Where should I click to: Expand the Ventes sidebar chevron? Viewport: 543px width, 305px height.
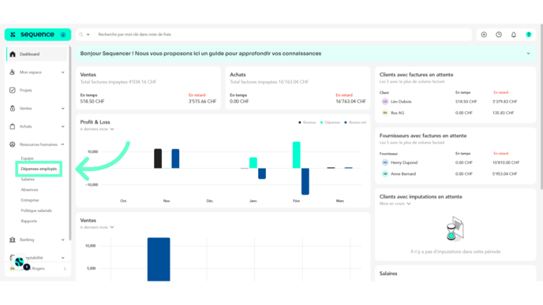coord(62,108)
